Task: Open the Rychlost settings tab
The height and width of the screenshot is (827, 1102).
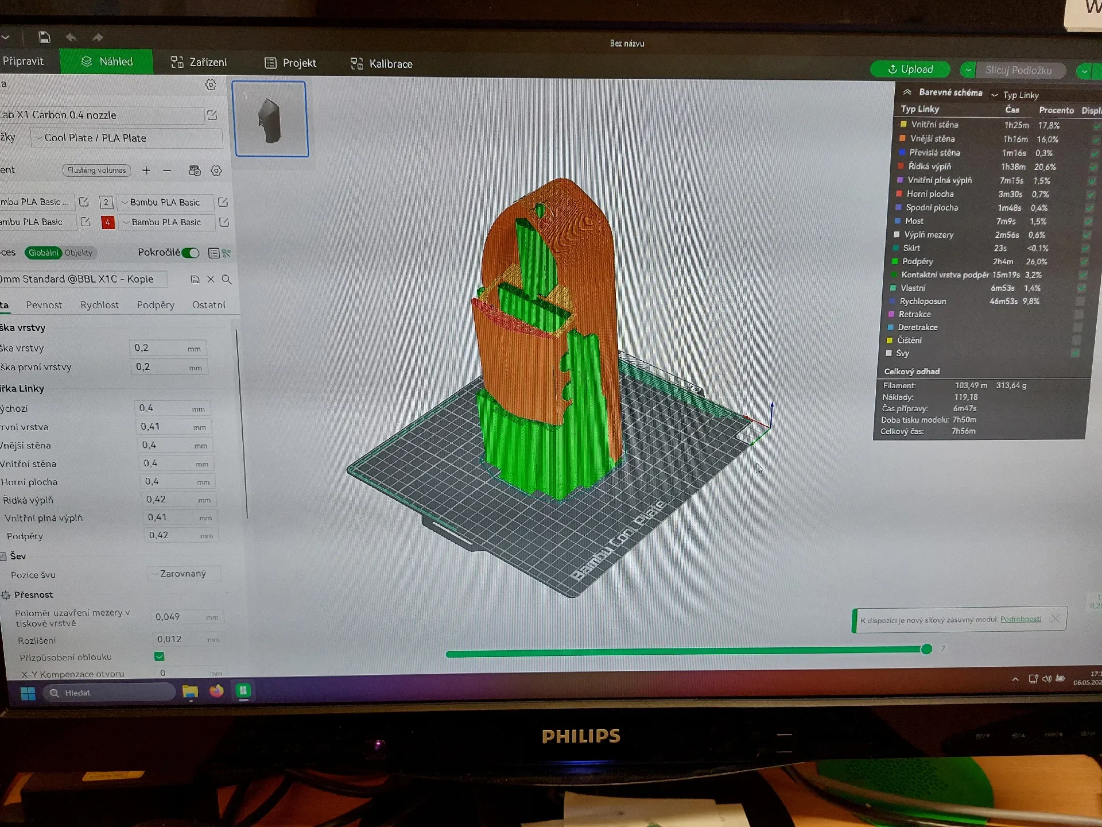Action: click(x=99, y=305)
